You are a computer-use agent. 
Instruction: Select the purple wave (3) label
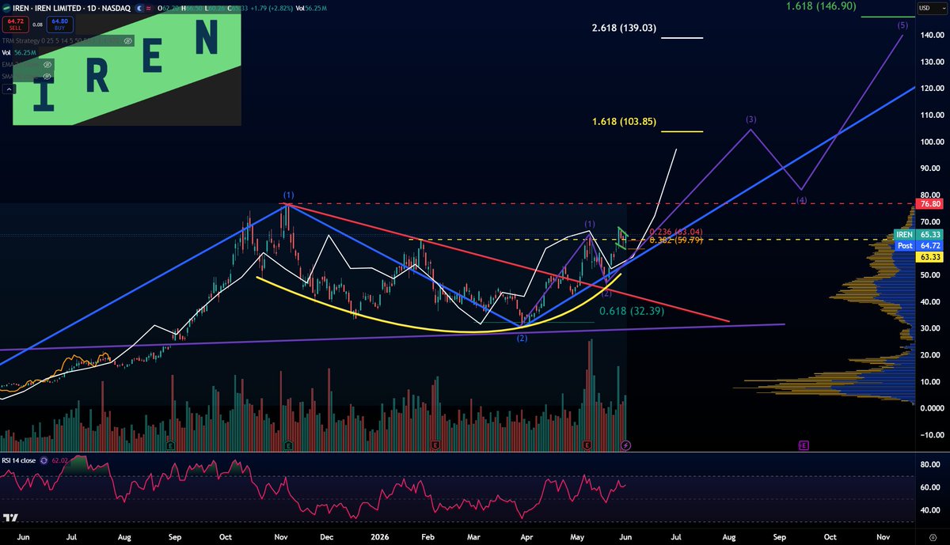(751, 119)
